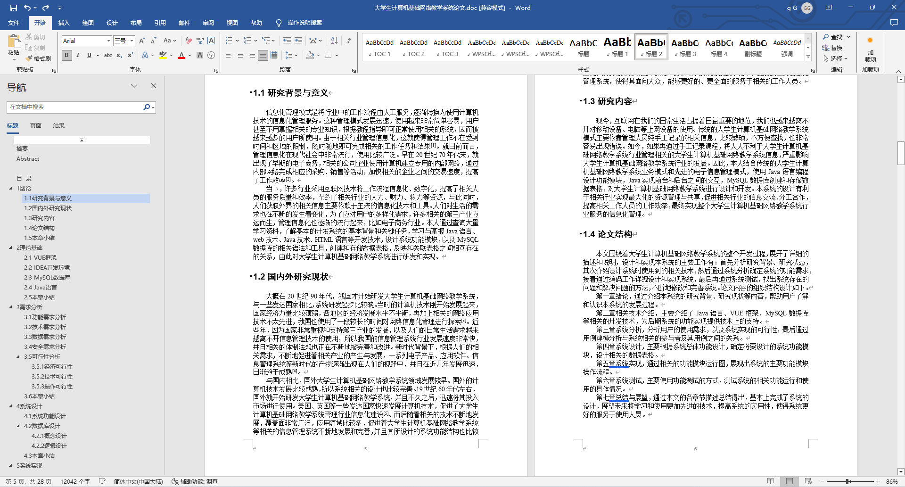Click the Replace (替换) icon
The image size is (905, 487).
click(832, 48)
